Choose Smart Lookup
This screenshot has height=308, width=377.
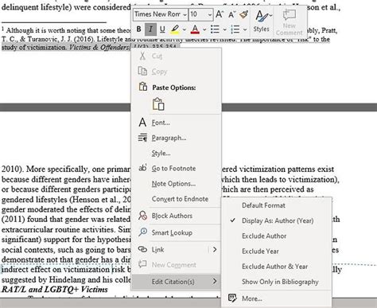(172, 232)
